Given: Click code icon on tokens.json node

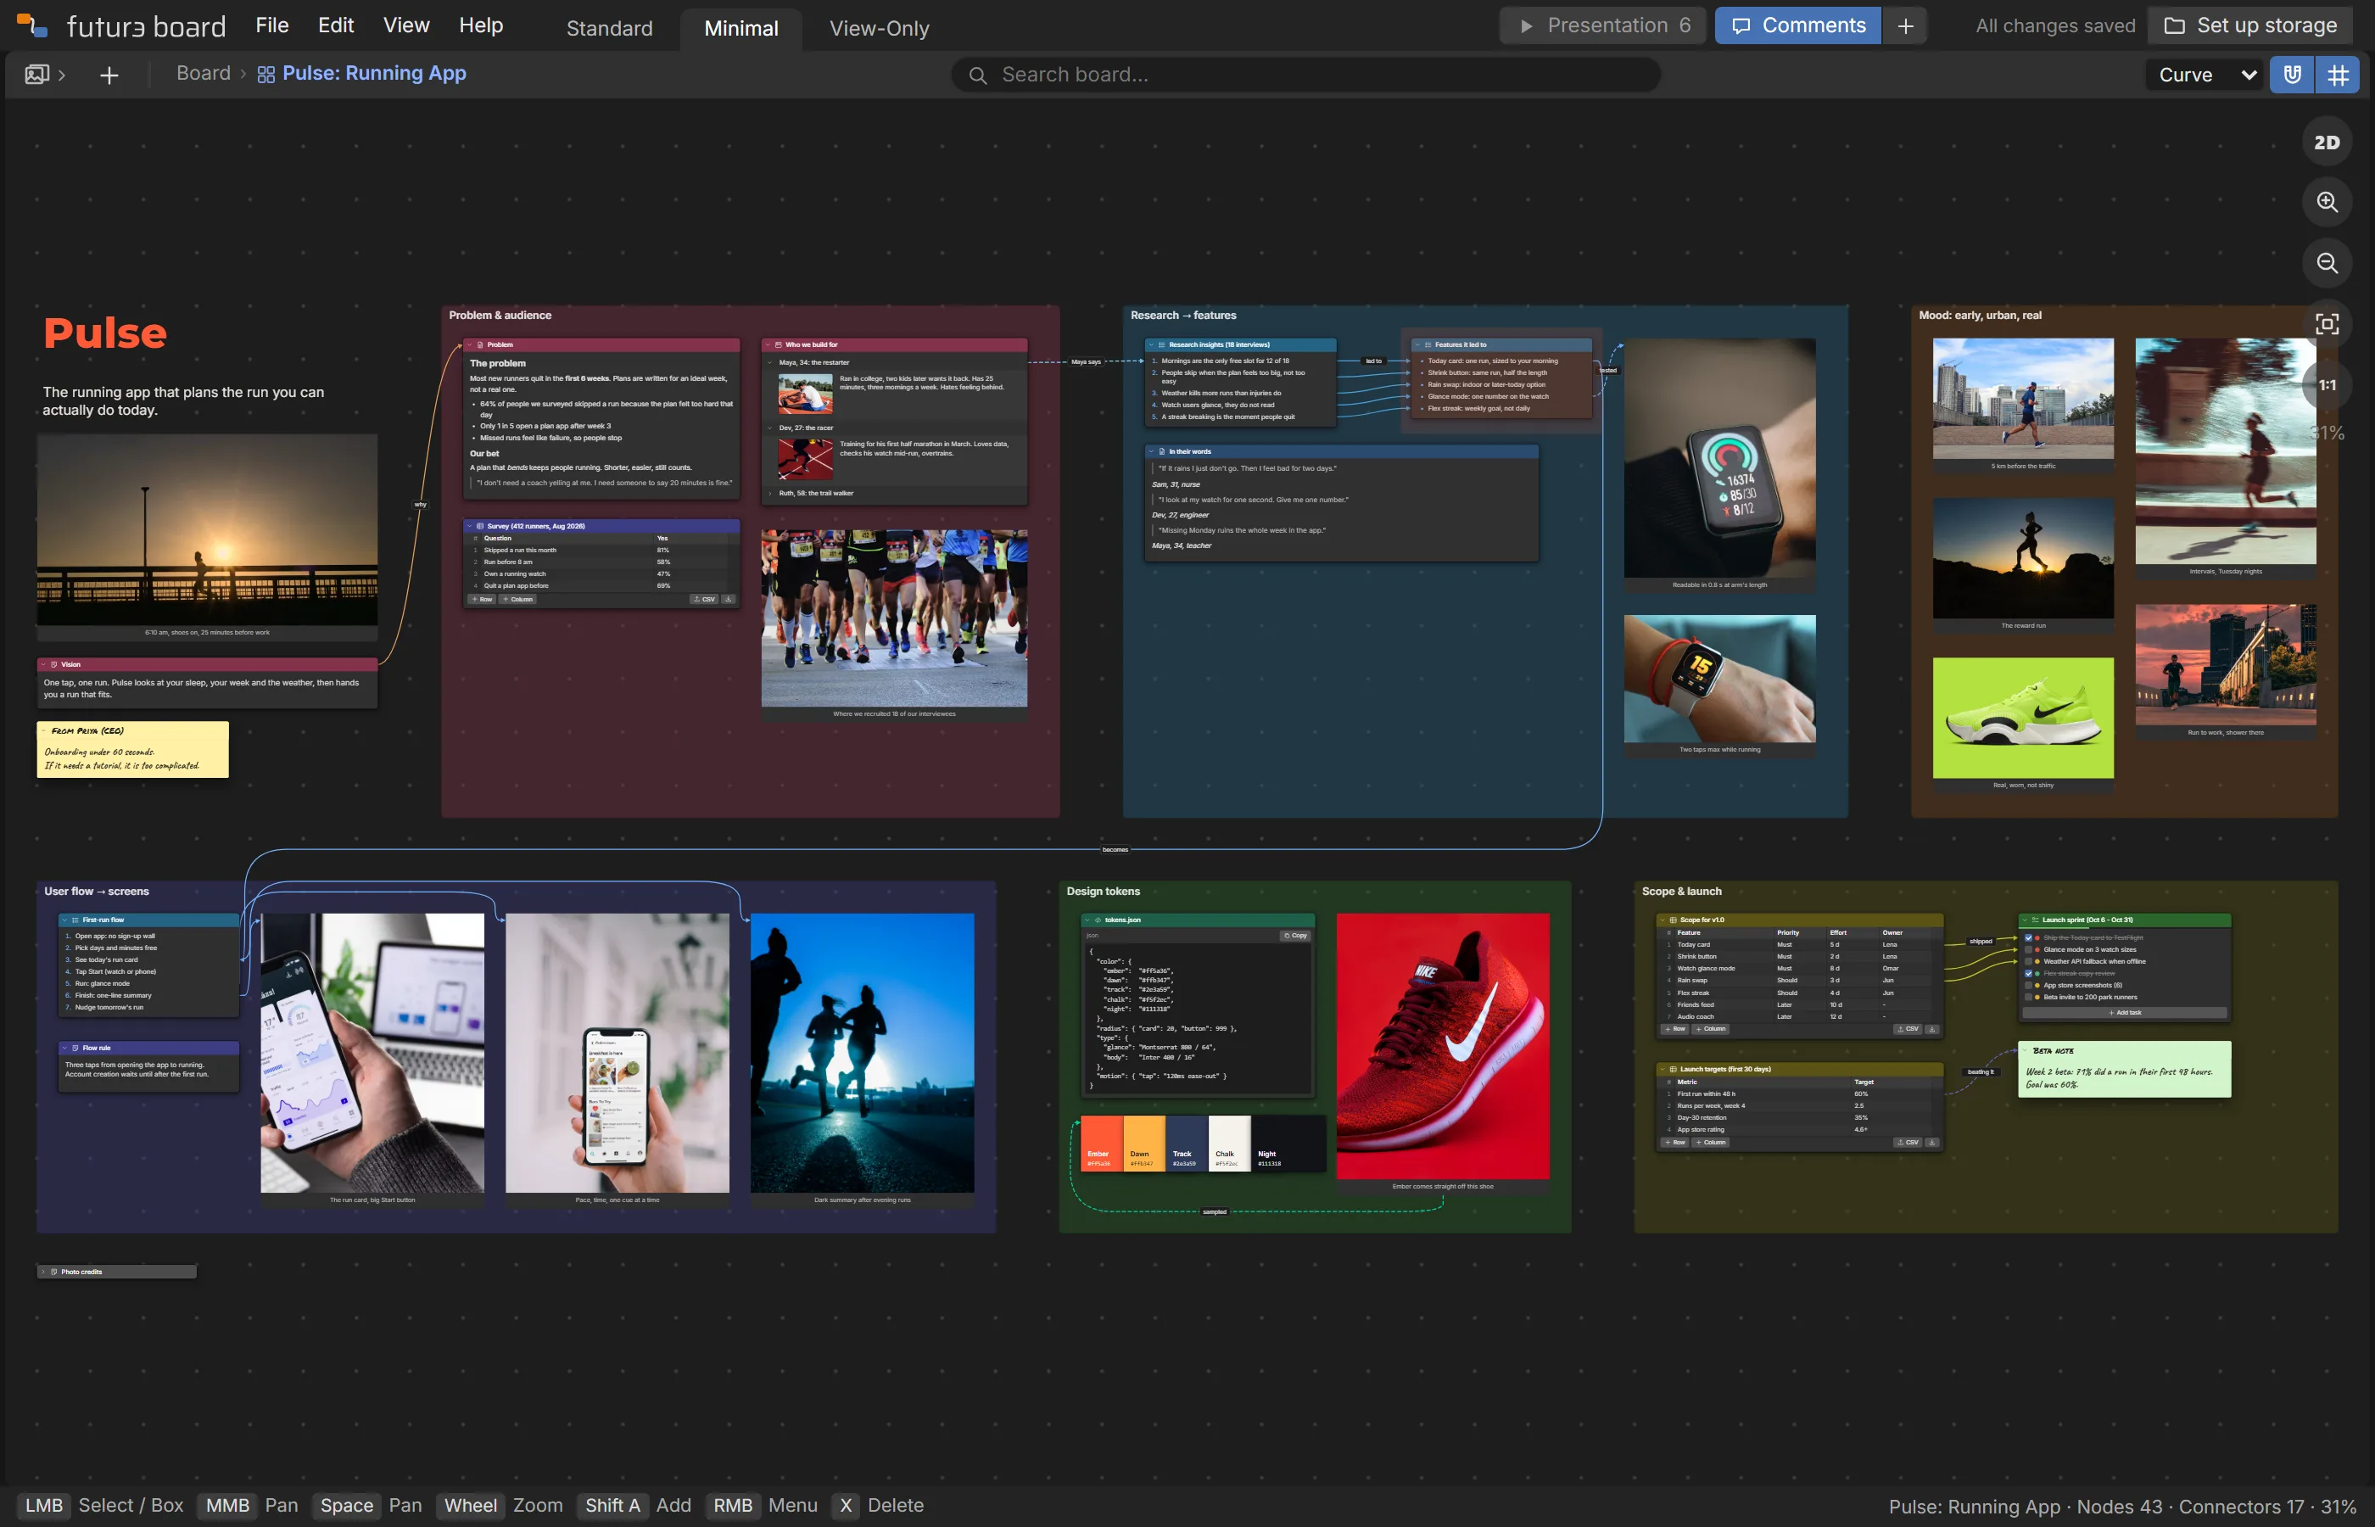Looking at the screenshot, I should pos(1098,920).
